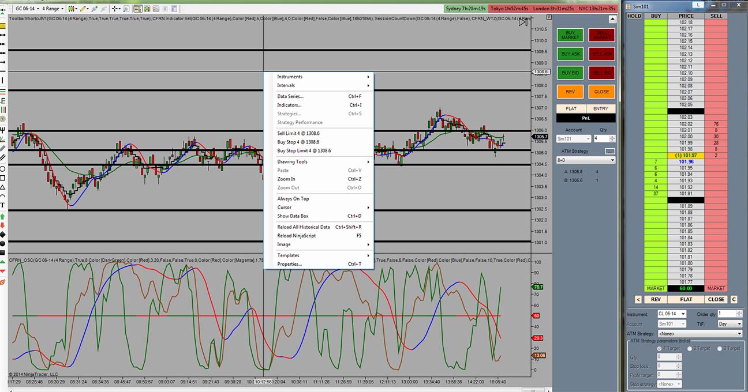748x392 pixels.
Task: Select the 3 Target radio button
Action: coord(720,349)
